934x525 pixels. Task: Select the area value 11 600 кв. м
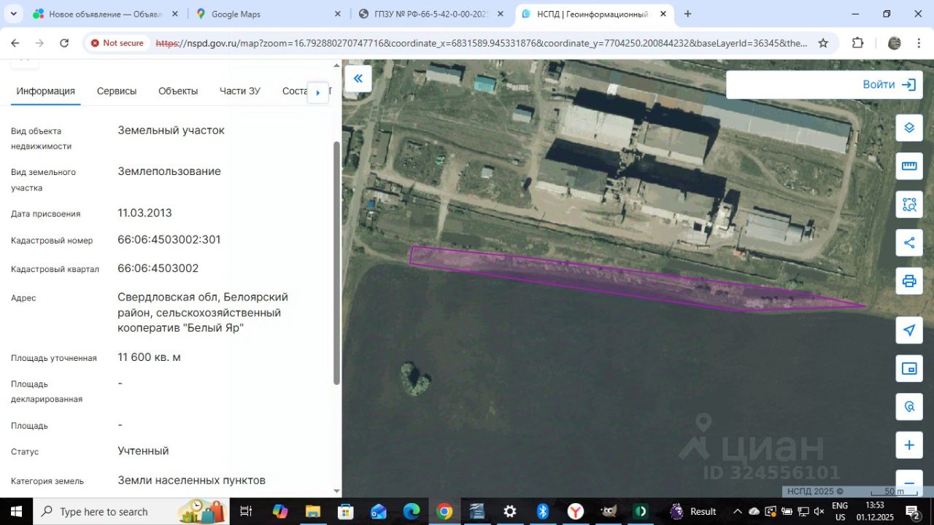149,357
